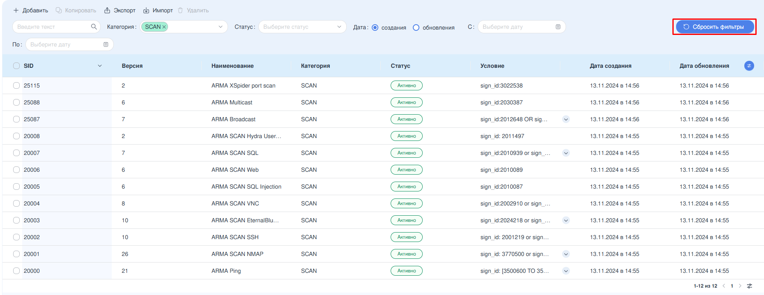Screen dimensions: 764x295
Task: Expand condition for ARMA Broadcast row
Action: (x=566, y=119)
